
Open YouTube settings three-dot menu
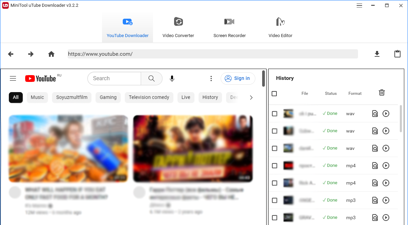click(x=211, y=79)
